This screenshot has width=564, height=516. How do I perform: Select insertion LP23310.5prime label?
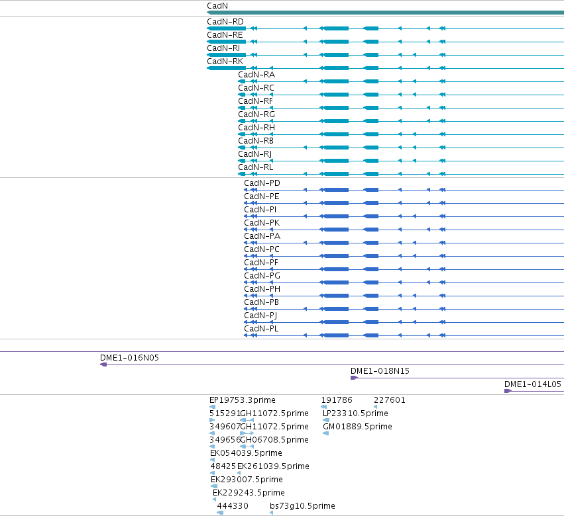pyautogui.click(x=355, y=413)
